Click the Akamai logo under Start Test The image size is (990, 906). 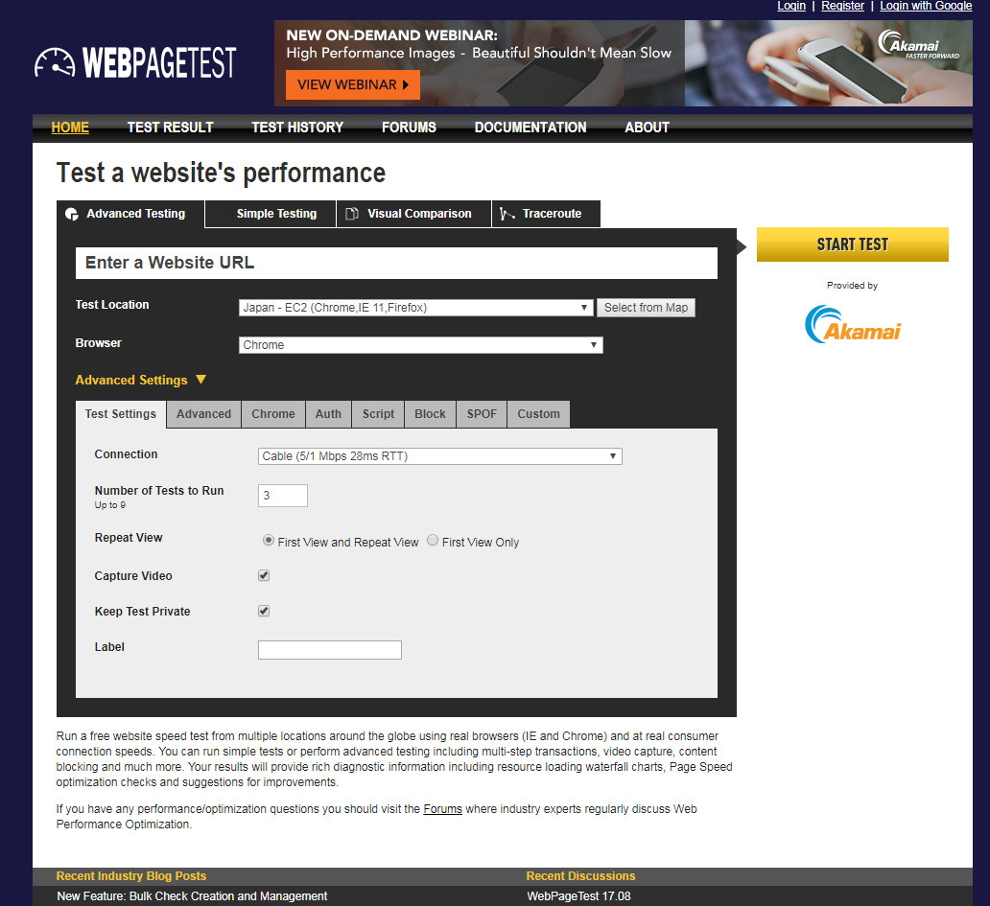point(853,324)
